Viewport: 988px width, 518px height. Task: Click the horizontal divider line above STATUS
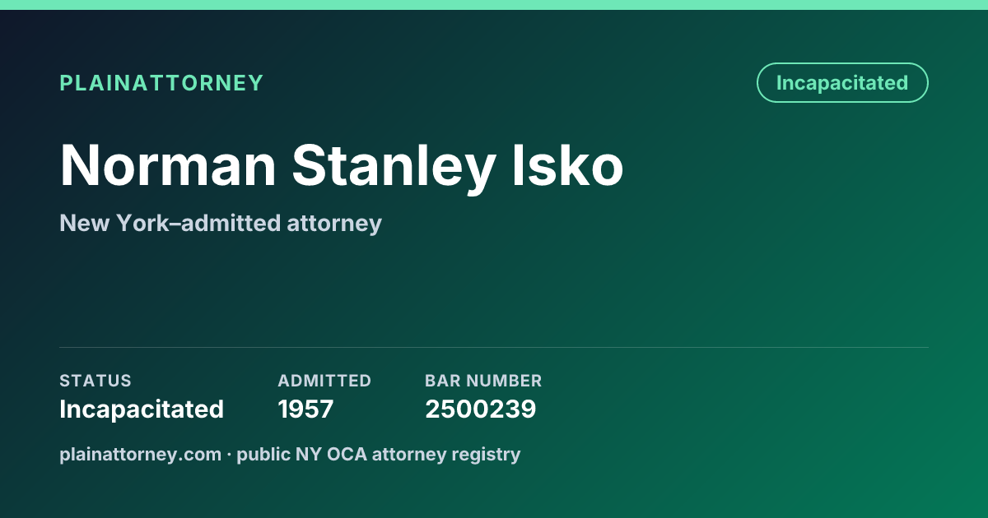[494, 347]
